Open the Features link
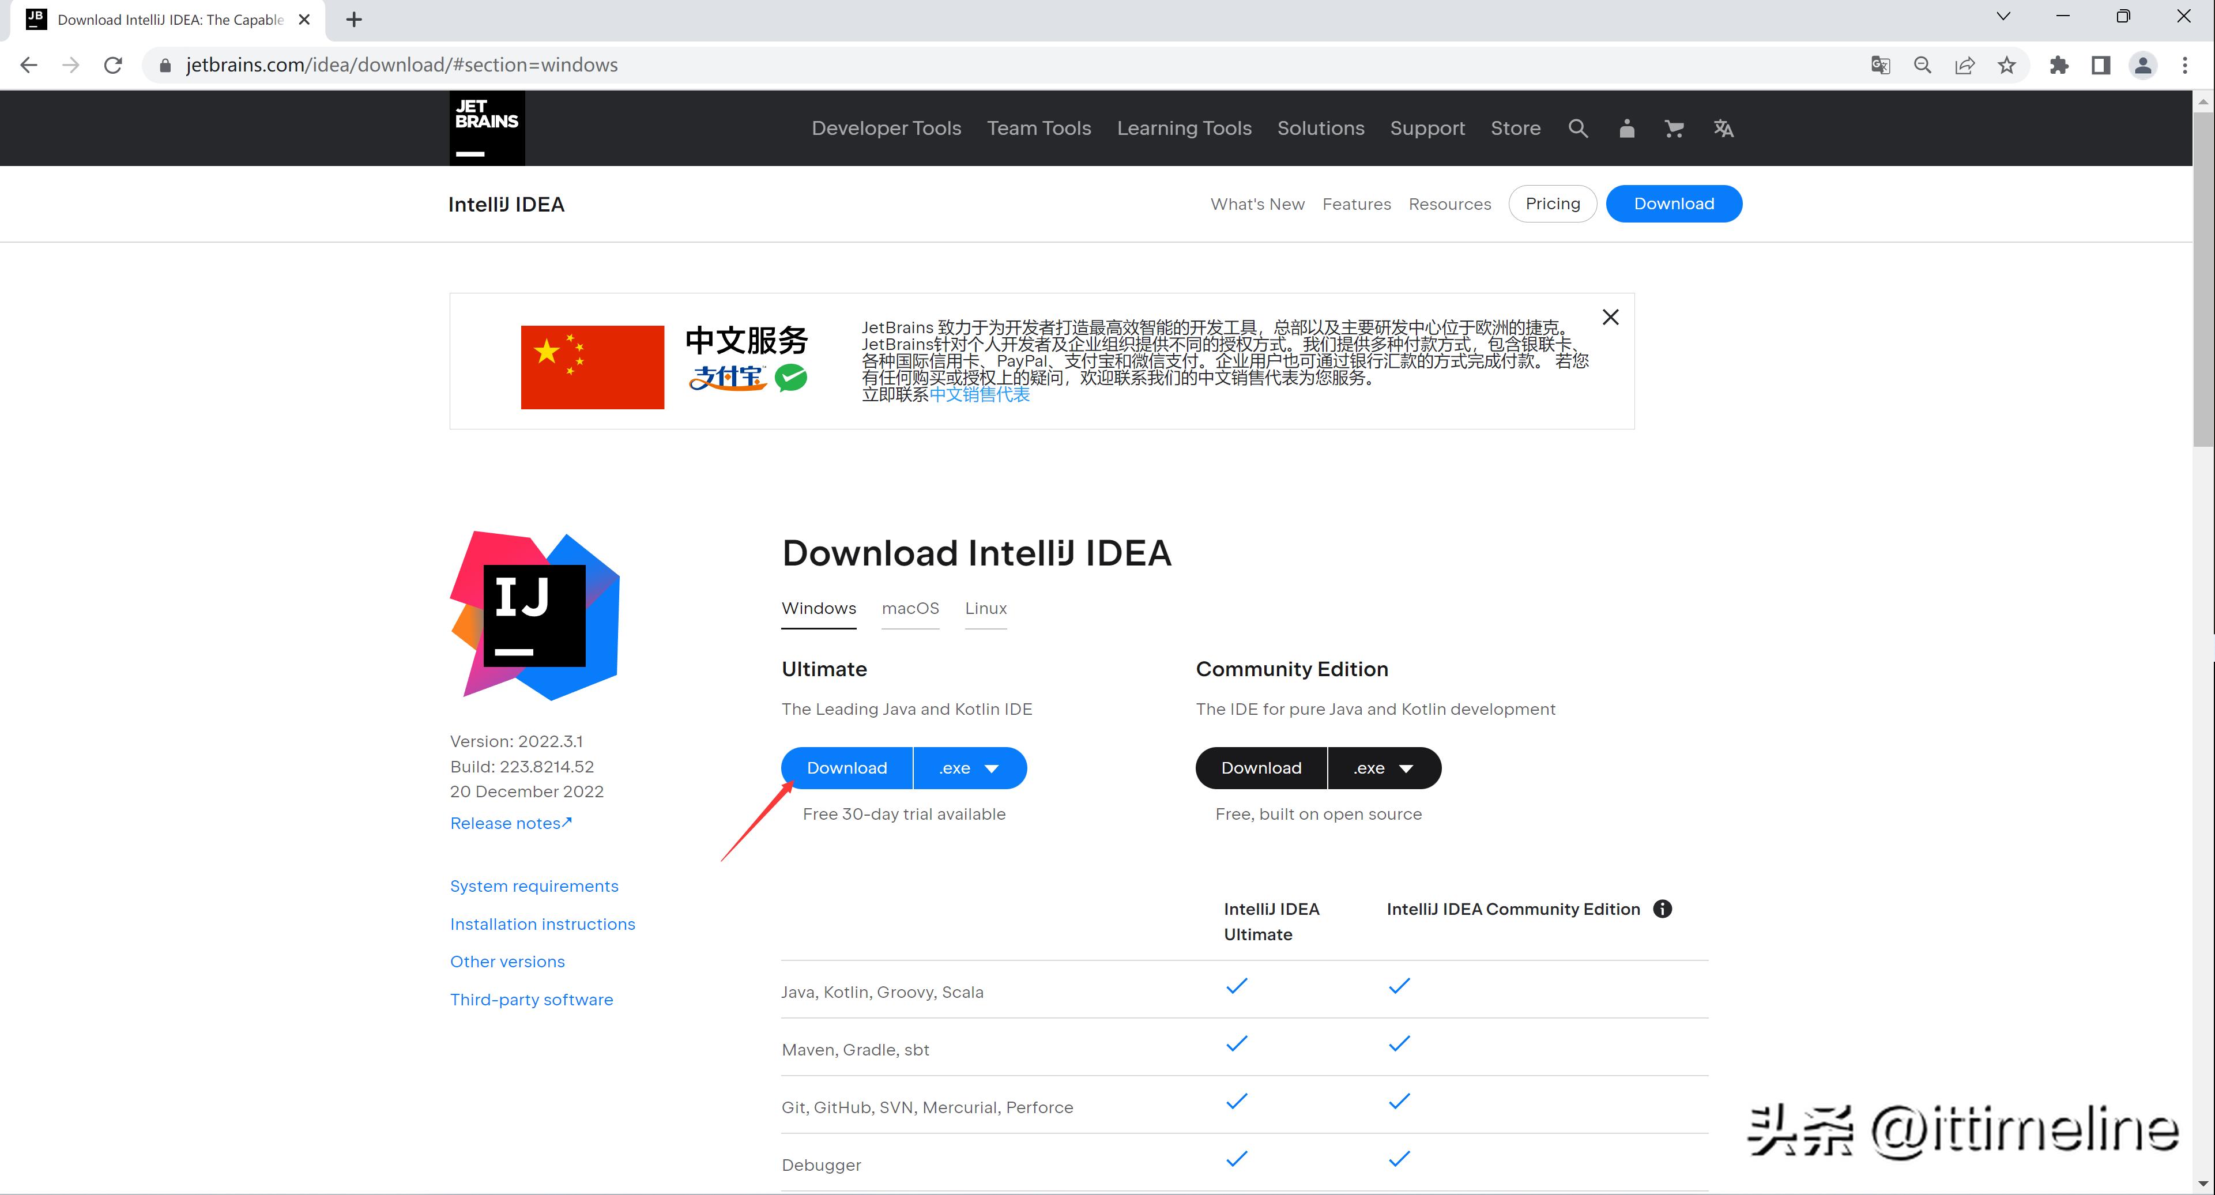The width and height of the screenshot is (2215, 1195). [1356, 205]
